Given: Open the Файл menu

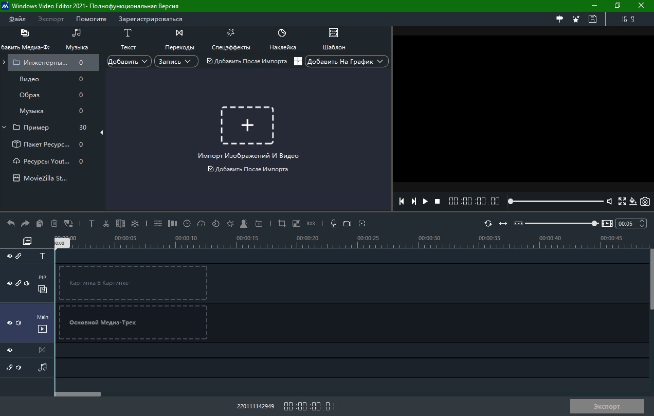Looking at the screenshot, I should pos(17,19).
